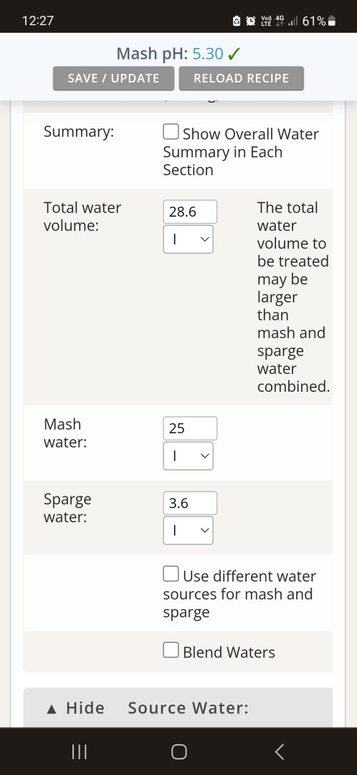Collapse the Source Water section header

click(178, 708)
